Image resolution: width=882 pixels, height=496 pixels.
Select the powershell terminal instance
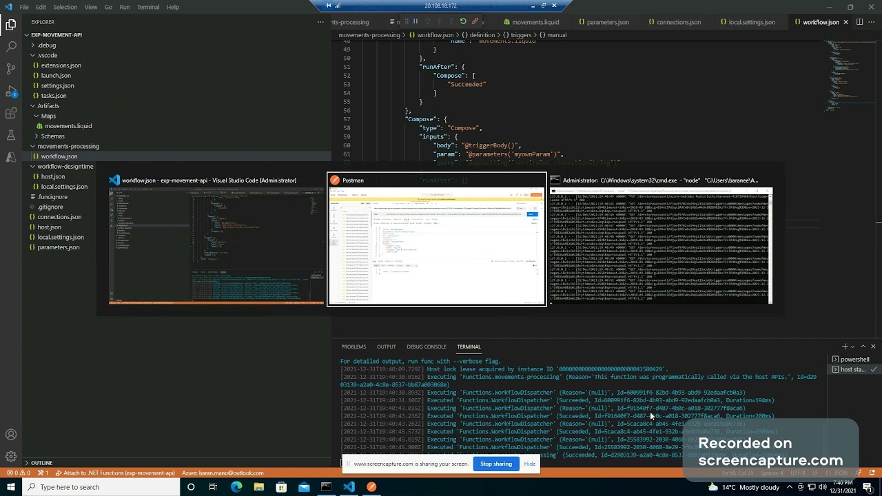tap(854, 360)
